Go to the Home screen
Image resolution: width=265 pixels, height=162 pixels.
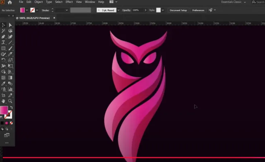point(10,2)
